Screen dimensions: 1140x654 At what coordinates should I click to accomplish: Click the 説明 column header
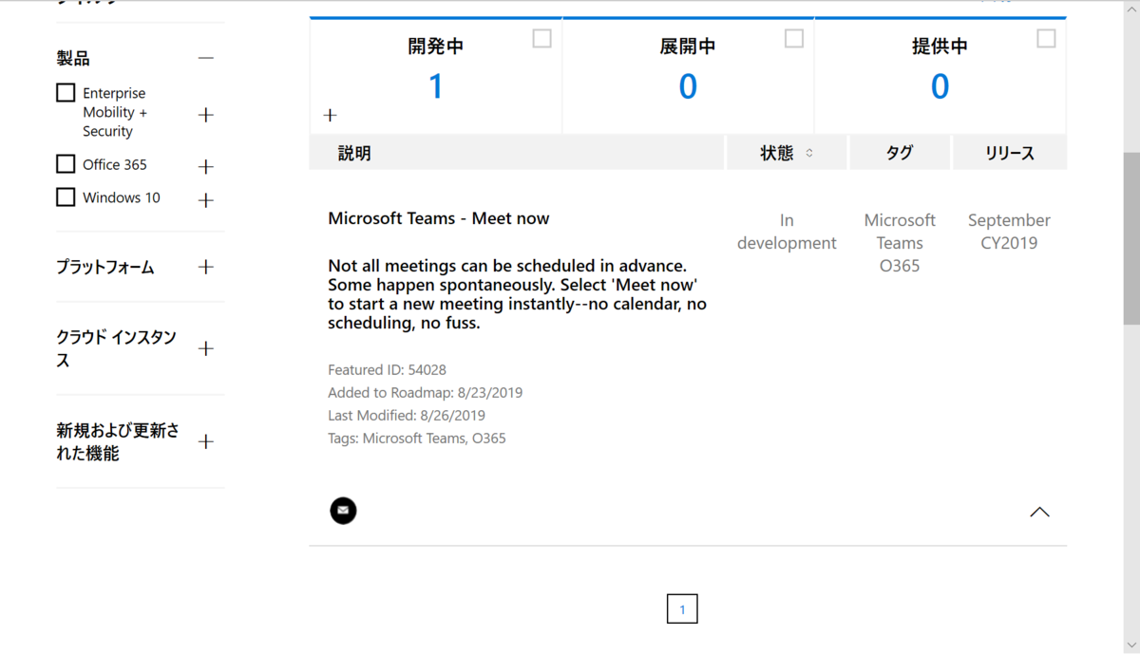(x=517, y=153)
